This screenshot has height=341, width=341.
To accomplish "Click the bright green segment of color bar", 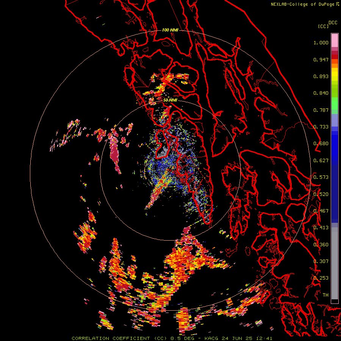I will [335, 103].
